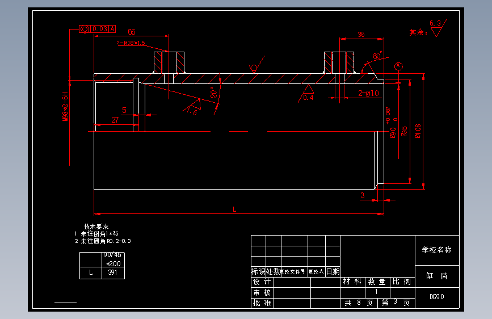Click the 第 3 页 cell
This screenshot has height=319, width=492.
coord(396,303)
